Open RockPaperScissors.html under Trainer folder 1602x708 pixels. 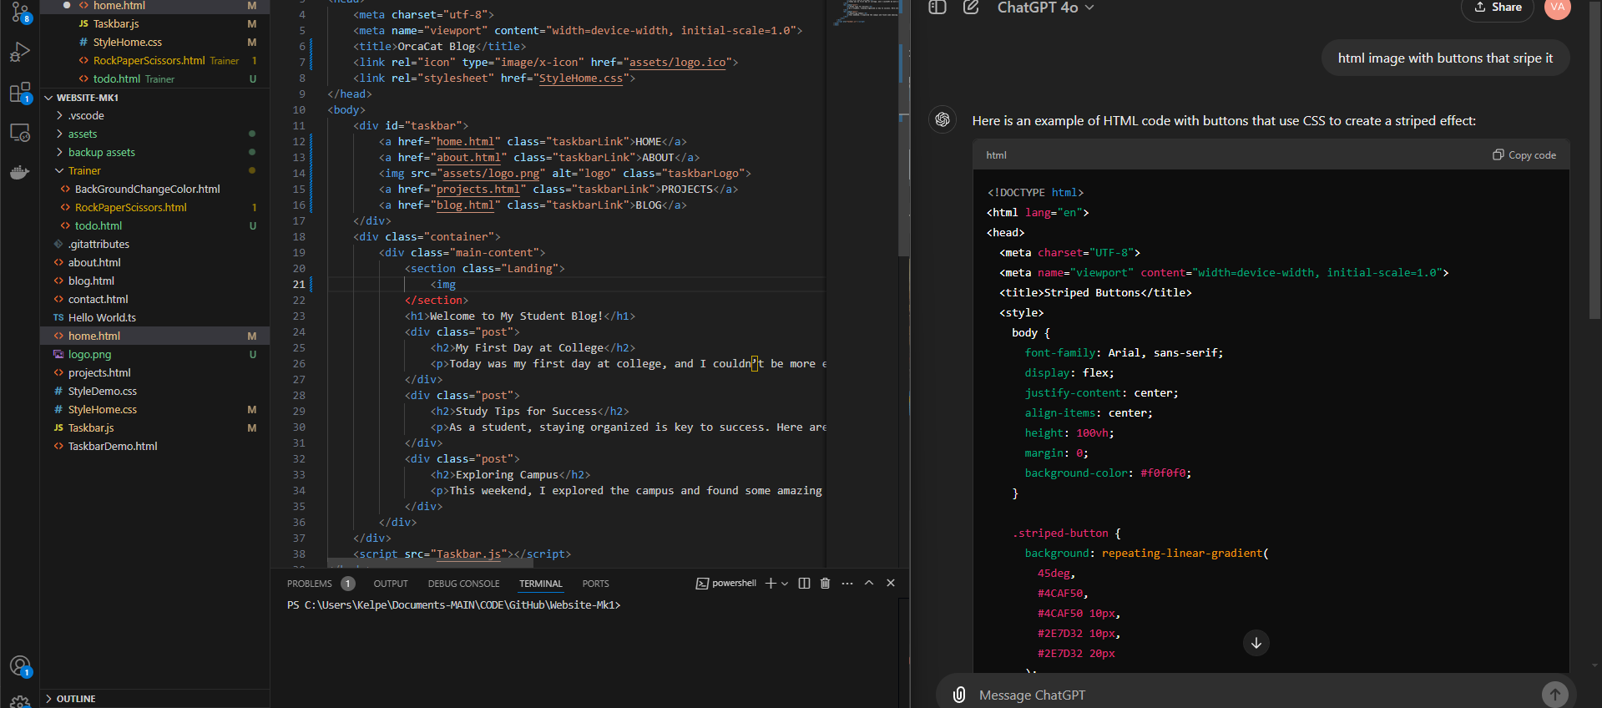(155, 208)
